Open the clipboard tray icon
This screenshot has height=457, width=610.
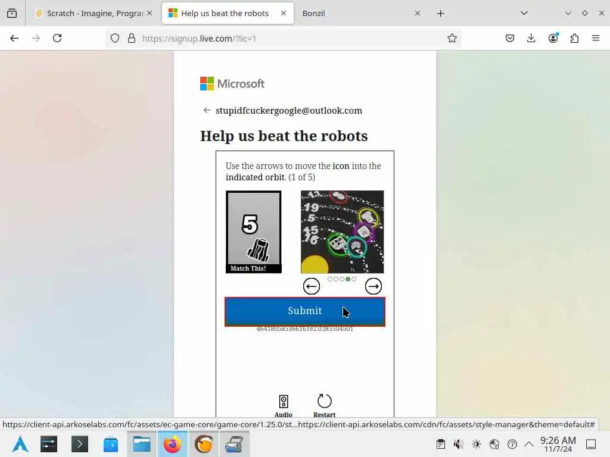tap(441, 444)
